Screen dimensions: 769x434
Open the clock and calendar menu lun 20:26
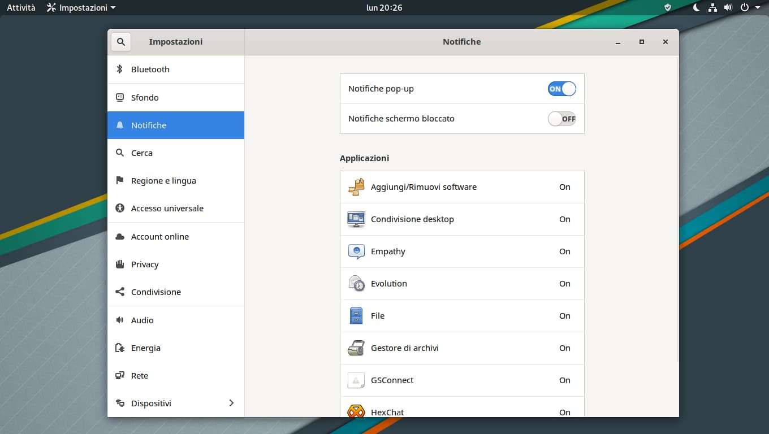[x=384, y=7]
